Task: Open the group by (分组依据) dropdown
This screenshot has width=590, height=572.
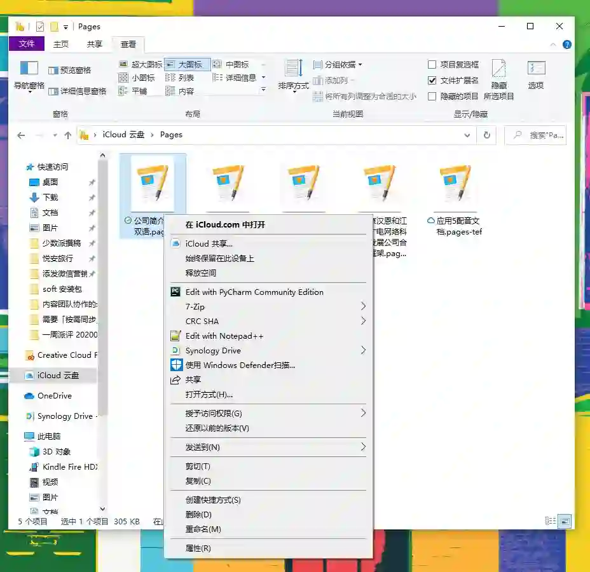Action: (x=337, y=65)
